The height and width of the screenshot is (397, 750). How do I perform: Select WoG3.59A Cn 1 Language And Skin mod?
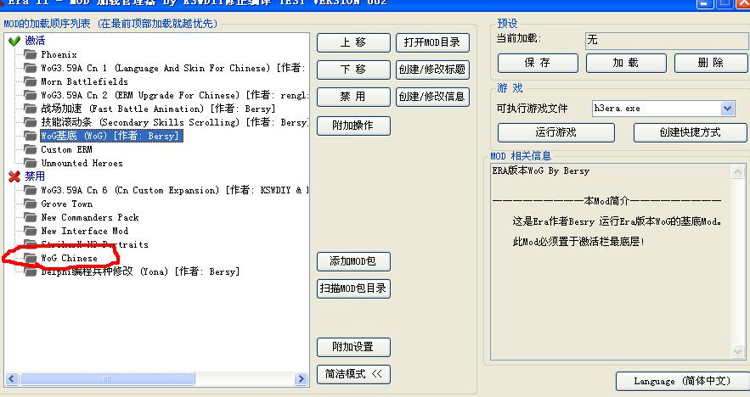(x=173, y=69)
